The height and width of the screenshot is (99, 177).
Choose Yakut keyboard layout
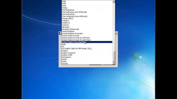(87, 61)
